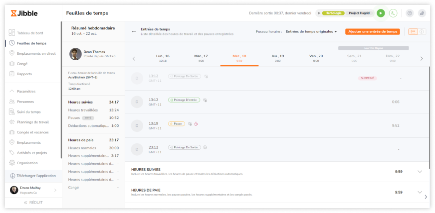Viewport: 435px width, 213px height.
Task: Click the PAYÉ badge beside Pauses
Action: 88,118
